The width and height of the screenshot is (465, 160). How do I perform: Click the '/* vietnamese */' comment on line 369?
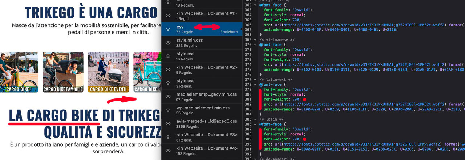pos(276,40)
